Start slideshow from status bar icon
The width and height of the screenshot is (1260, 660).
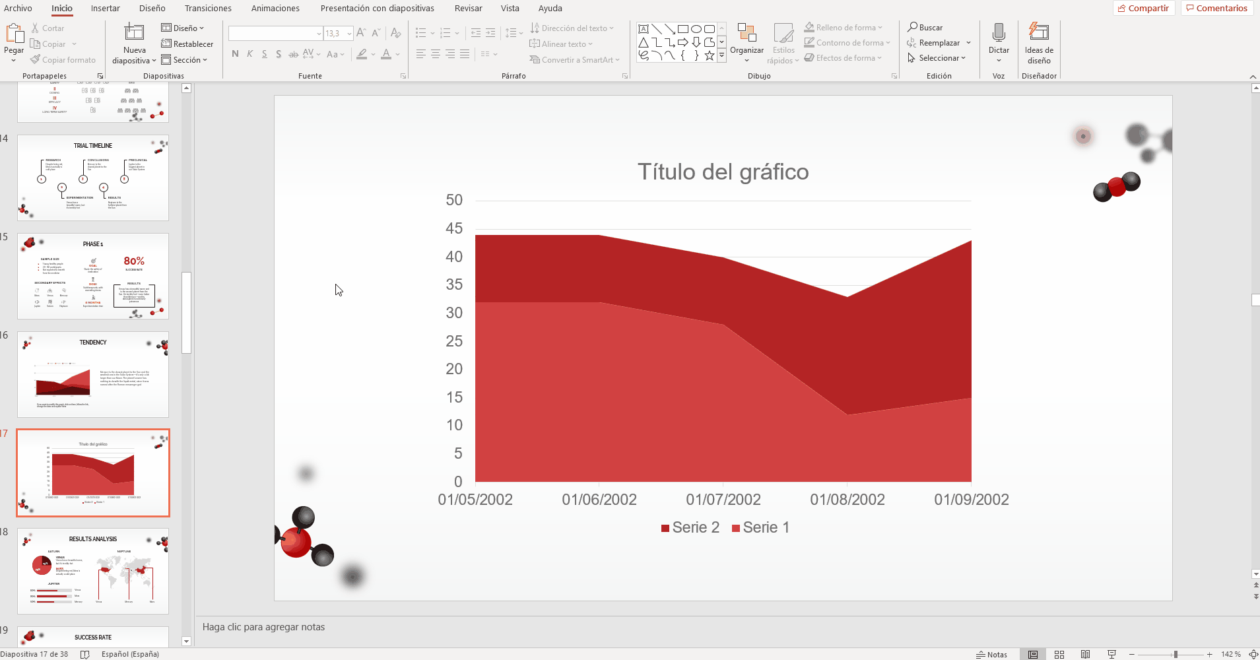click(1111, 654)
